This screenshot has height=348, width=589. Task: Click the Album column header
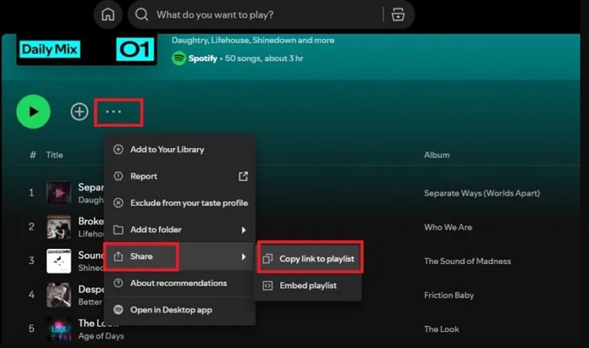(x=437, y=155)
